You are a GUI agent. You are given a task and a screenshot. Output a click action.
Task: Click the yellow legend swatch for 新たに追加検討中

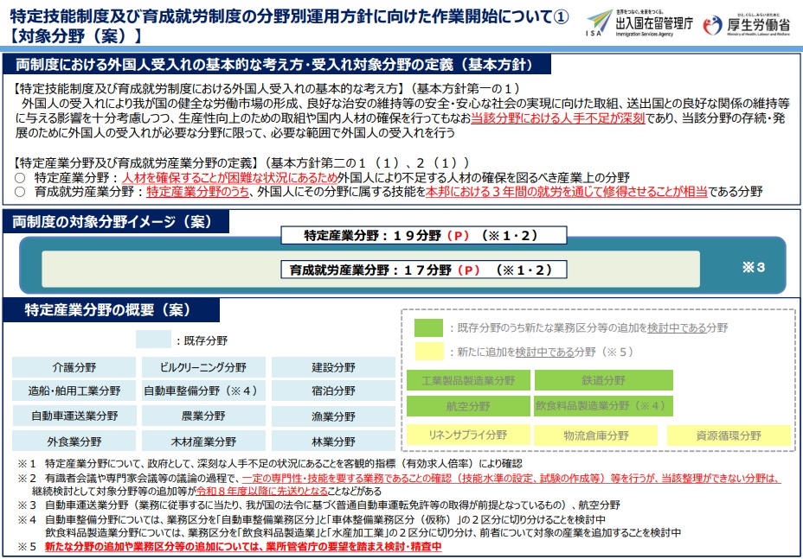(x=427, y=352)
